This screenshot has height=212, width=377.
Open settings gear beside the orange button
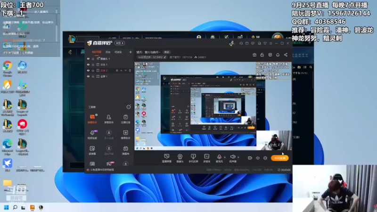[265, 158]
